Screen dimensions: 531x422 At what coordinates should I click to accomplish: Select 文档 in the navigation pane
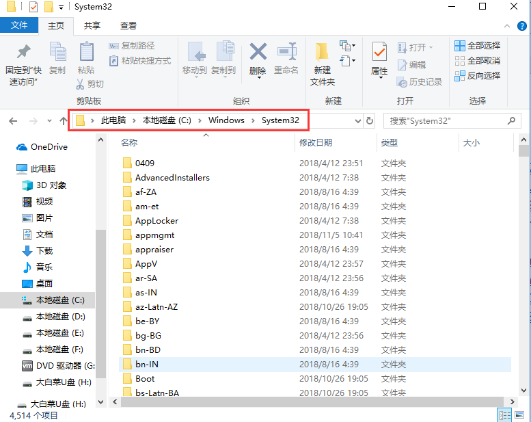pos(38,235)
